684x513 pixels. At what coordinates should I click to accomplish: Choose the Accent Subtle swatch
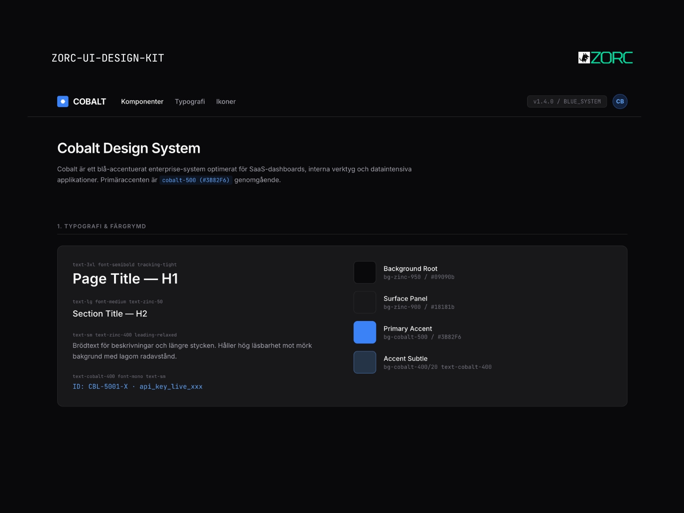[365, 362]
